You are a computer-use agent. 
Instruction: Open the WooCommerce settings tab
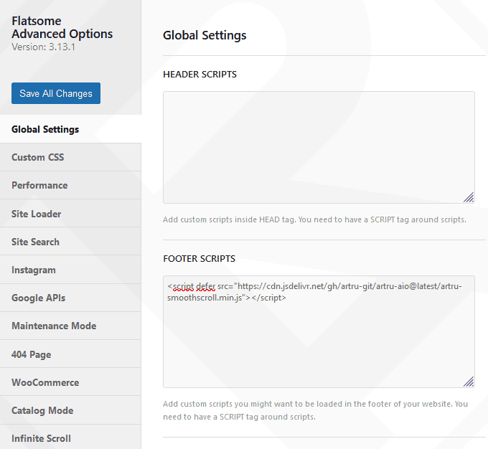(70, 382)
